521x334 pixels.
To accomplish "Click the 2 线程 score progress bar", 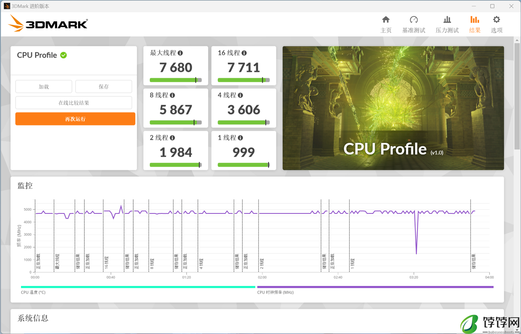I will tap(176, 165).
